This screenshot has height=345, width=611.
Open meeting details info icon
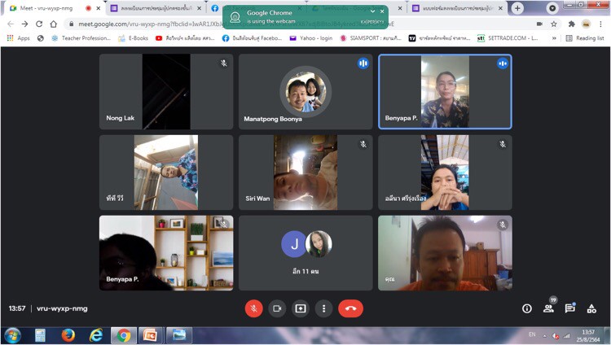tap(527, 308)
